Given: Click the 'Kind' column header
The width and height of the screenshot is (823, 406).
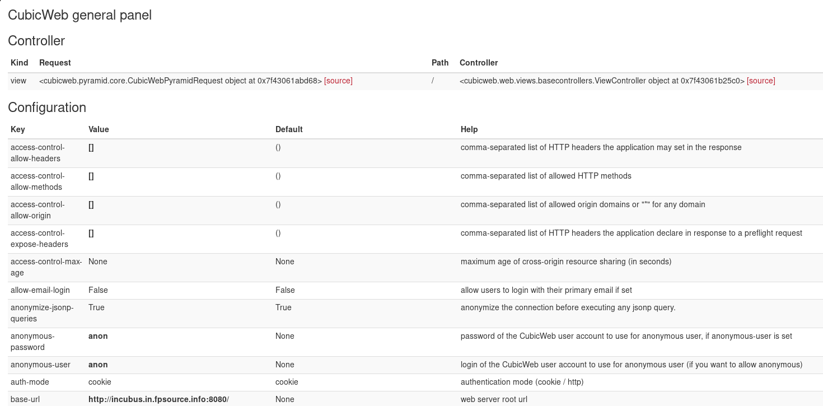Looking at the screenshot, I should 20,63.
